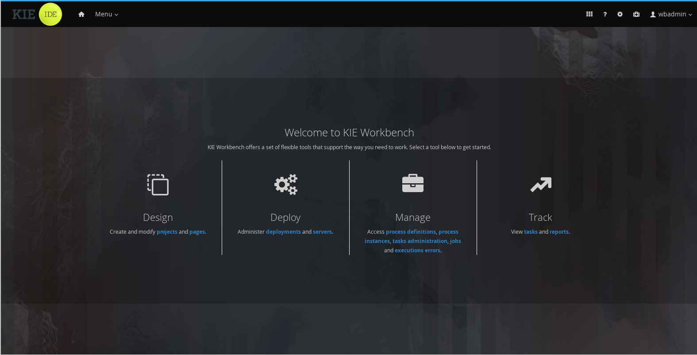The width and height of the screenshot is (697, 355).
Task: Follow the executions errors link
Action: (x=417, y=251)
